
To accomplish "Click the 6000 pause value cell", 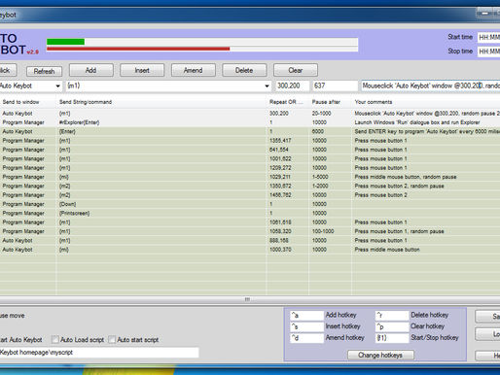I will click(318, 131).
